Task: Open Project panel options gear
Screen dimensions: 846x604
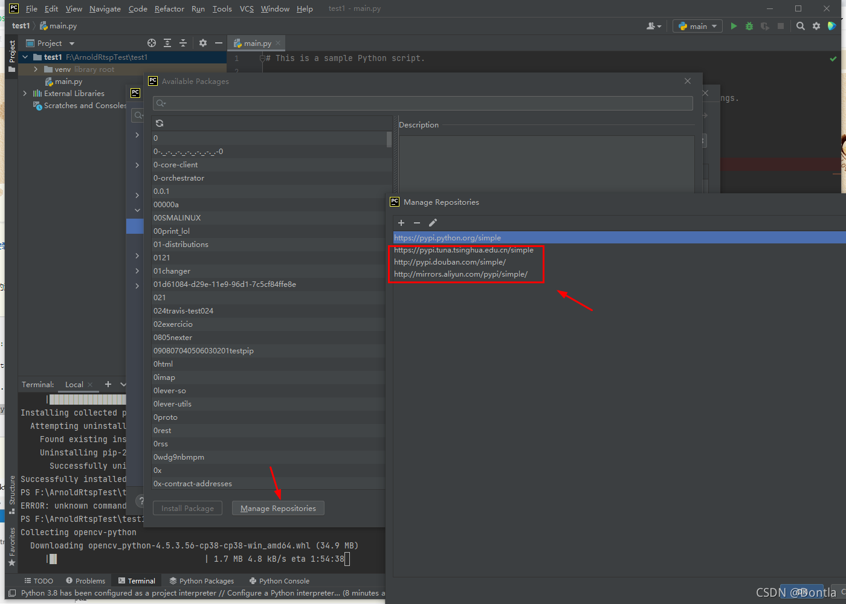Action: click(203, 43)
